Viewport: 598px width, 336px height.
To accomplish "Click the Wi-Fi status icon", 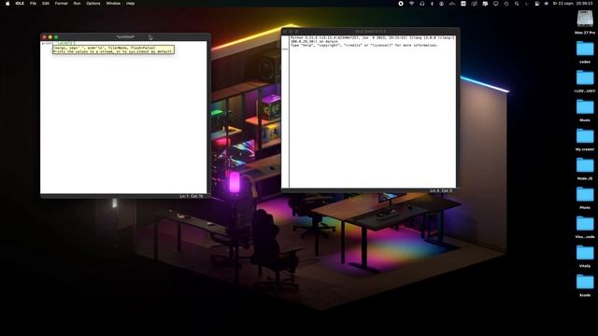I will point(411,4).
